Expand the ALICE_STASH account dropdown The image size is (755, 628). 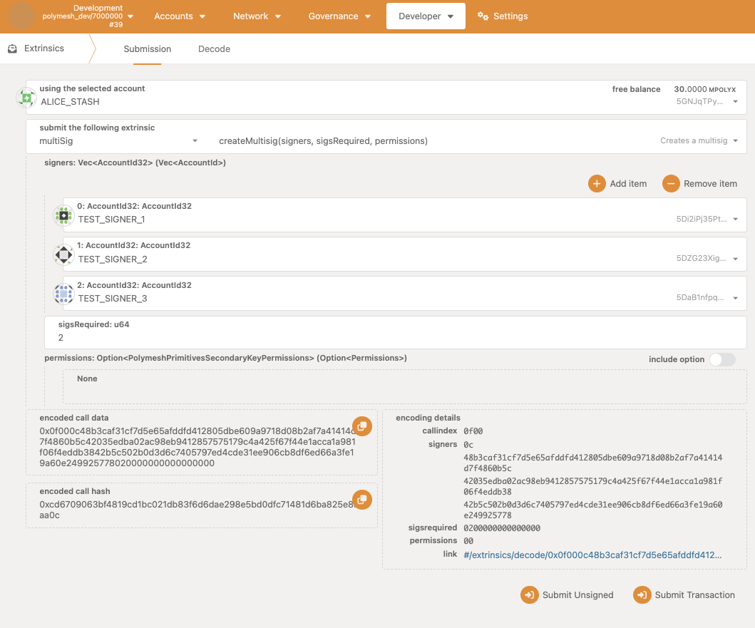tap(735, 102)
